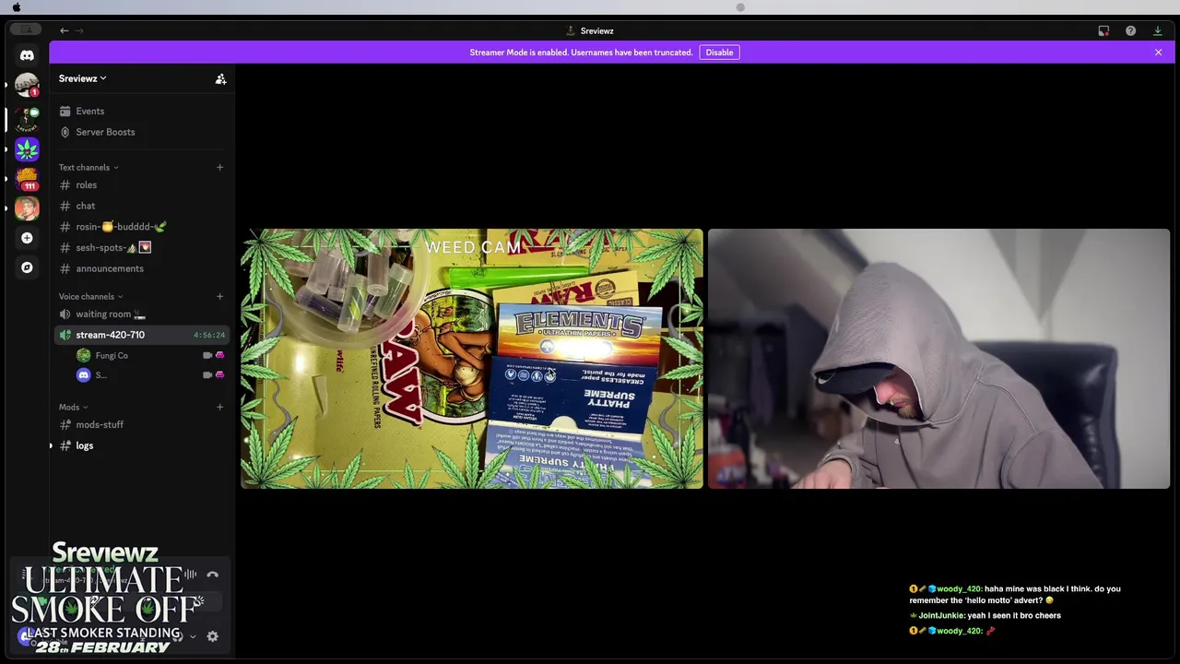1180x664 pixels.
Task: Expand the logs channel threads arrow
Action: click(52, 445)
